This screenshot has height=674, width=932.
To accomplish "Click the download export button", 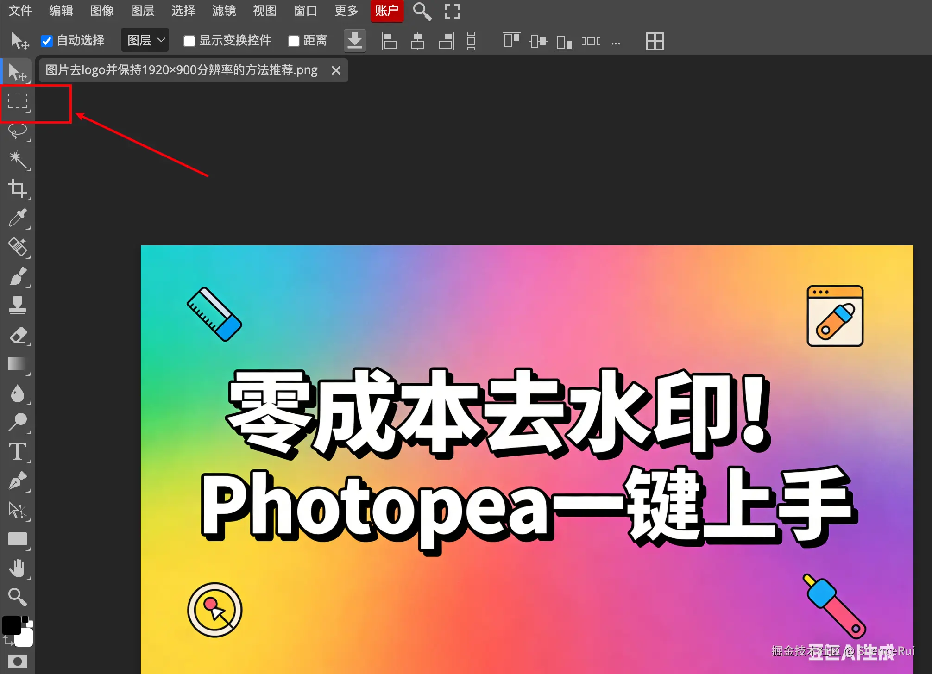I will click(x=355, y=41).
